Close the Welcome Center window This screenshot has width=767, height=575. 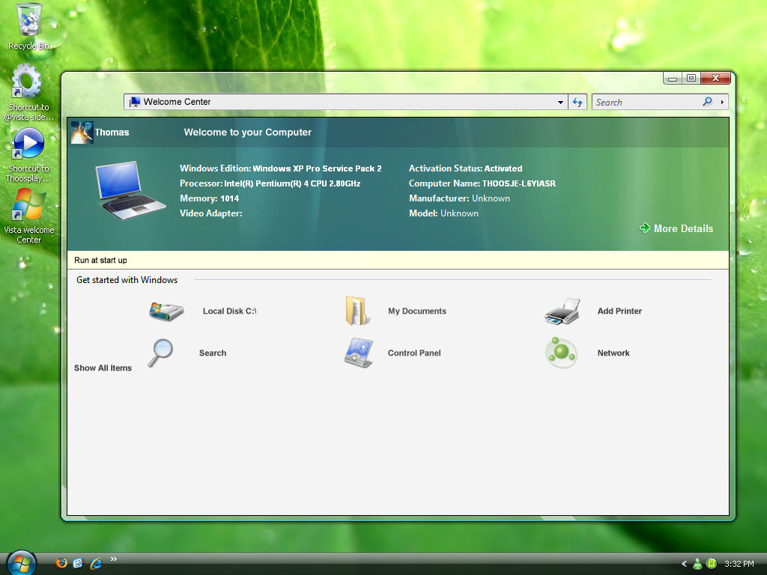click(715, 78)
